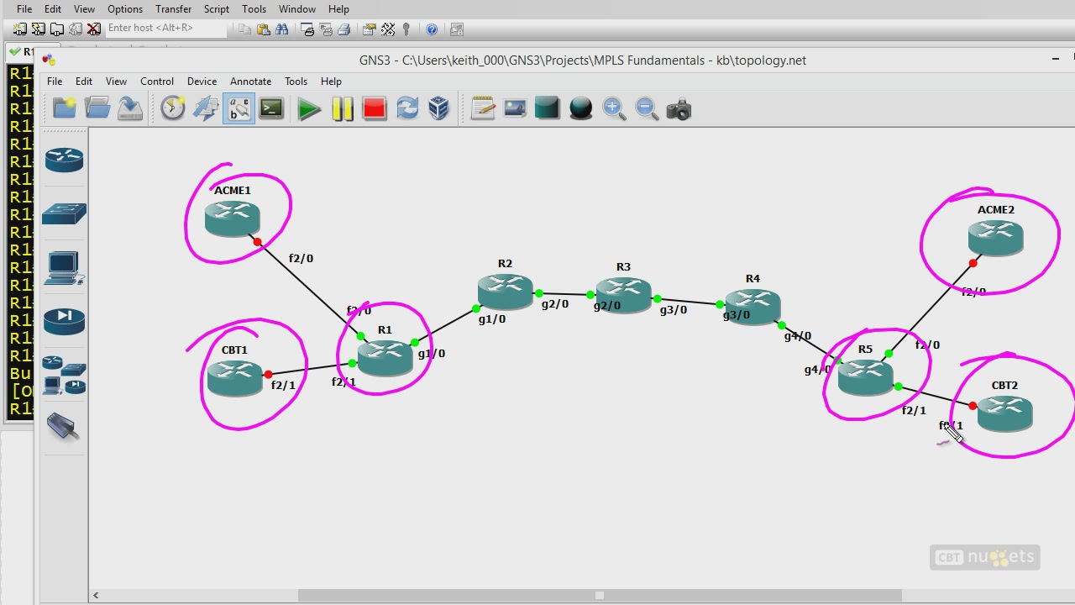The image size is (1075, 605).
Task: Select the CBT1 router node
Action: 234,379
